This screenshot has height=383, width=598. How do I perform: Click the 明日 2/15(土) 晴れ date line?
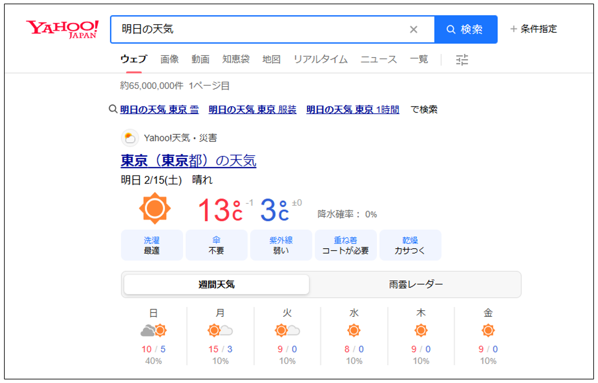pyautogui.click(x=167, y=180)
